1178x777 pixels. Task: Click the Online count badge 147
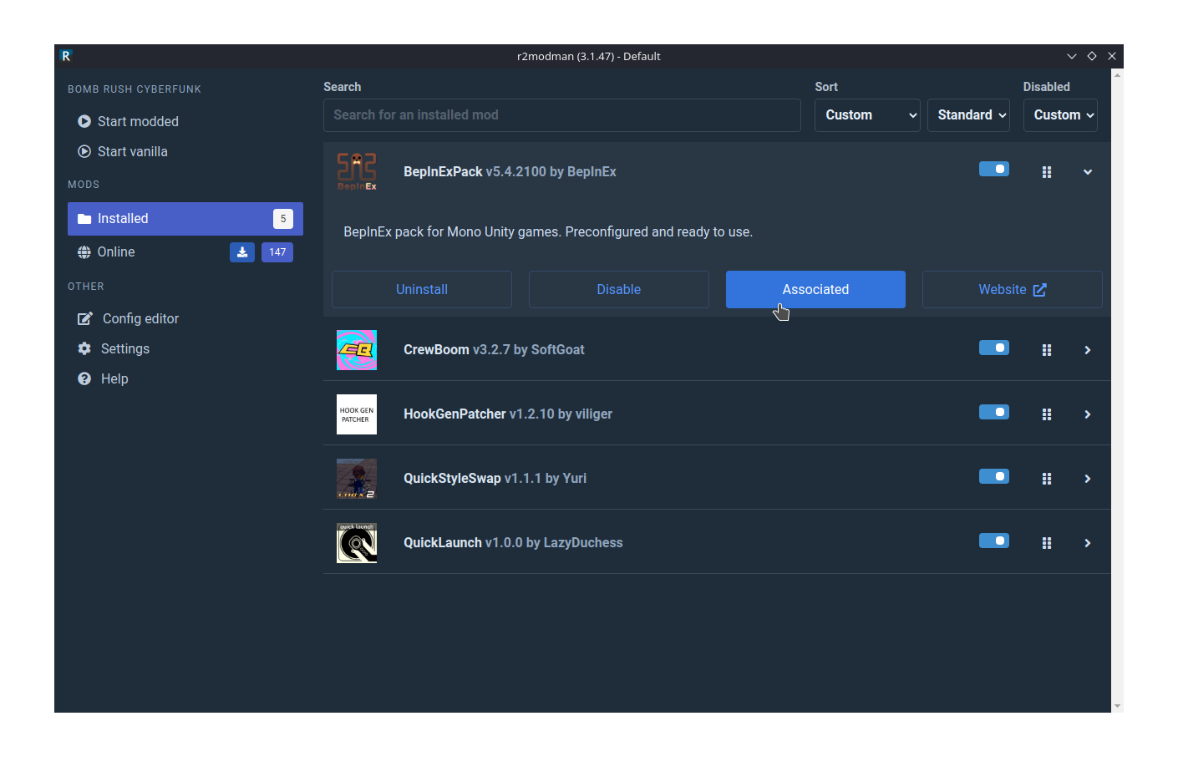click(x=277, y=252)
